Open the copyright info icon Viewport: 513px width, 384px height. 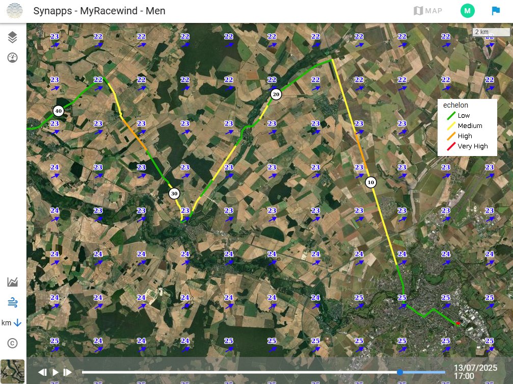12,343
